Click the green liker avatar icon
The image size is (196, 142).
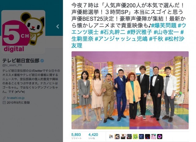[135, 137]
